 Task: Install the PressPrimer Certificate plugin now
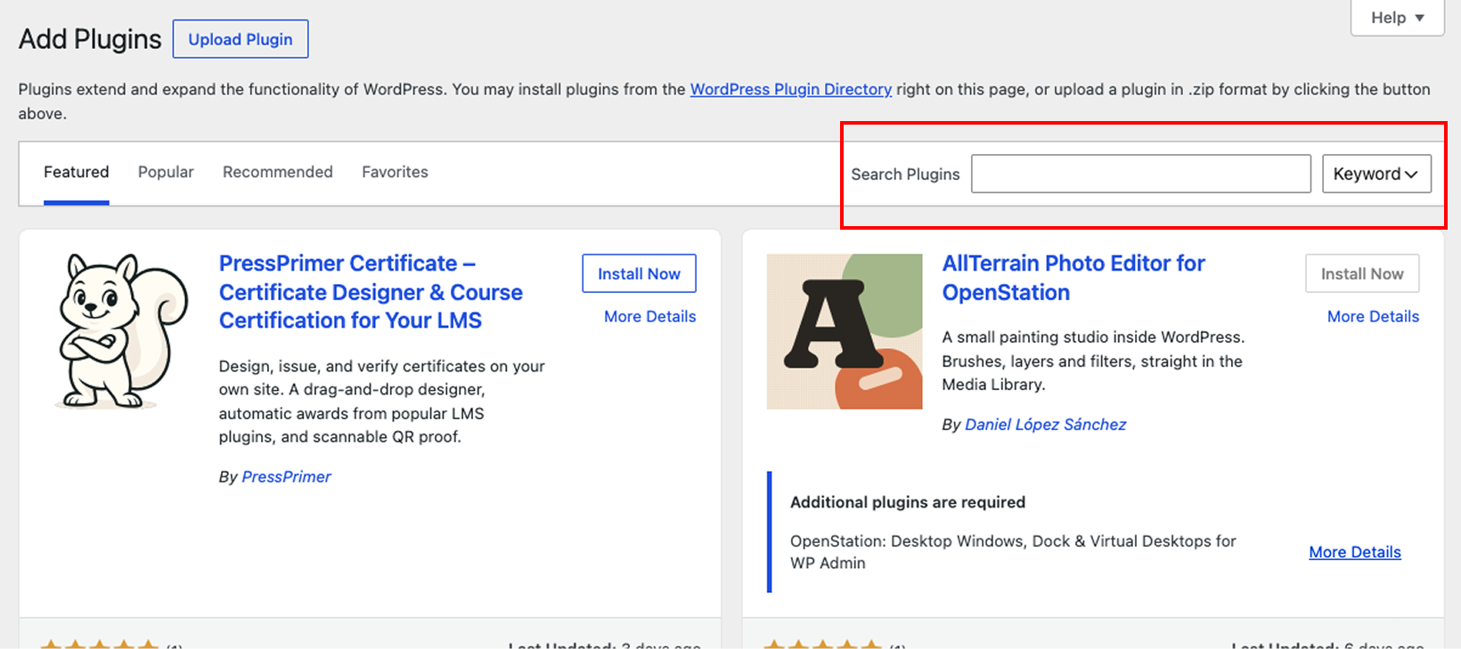click(639, 273)
